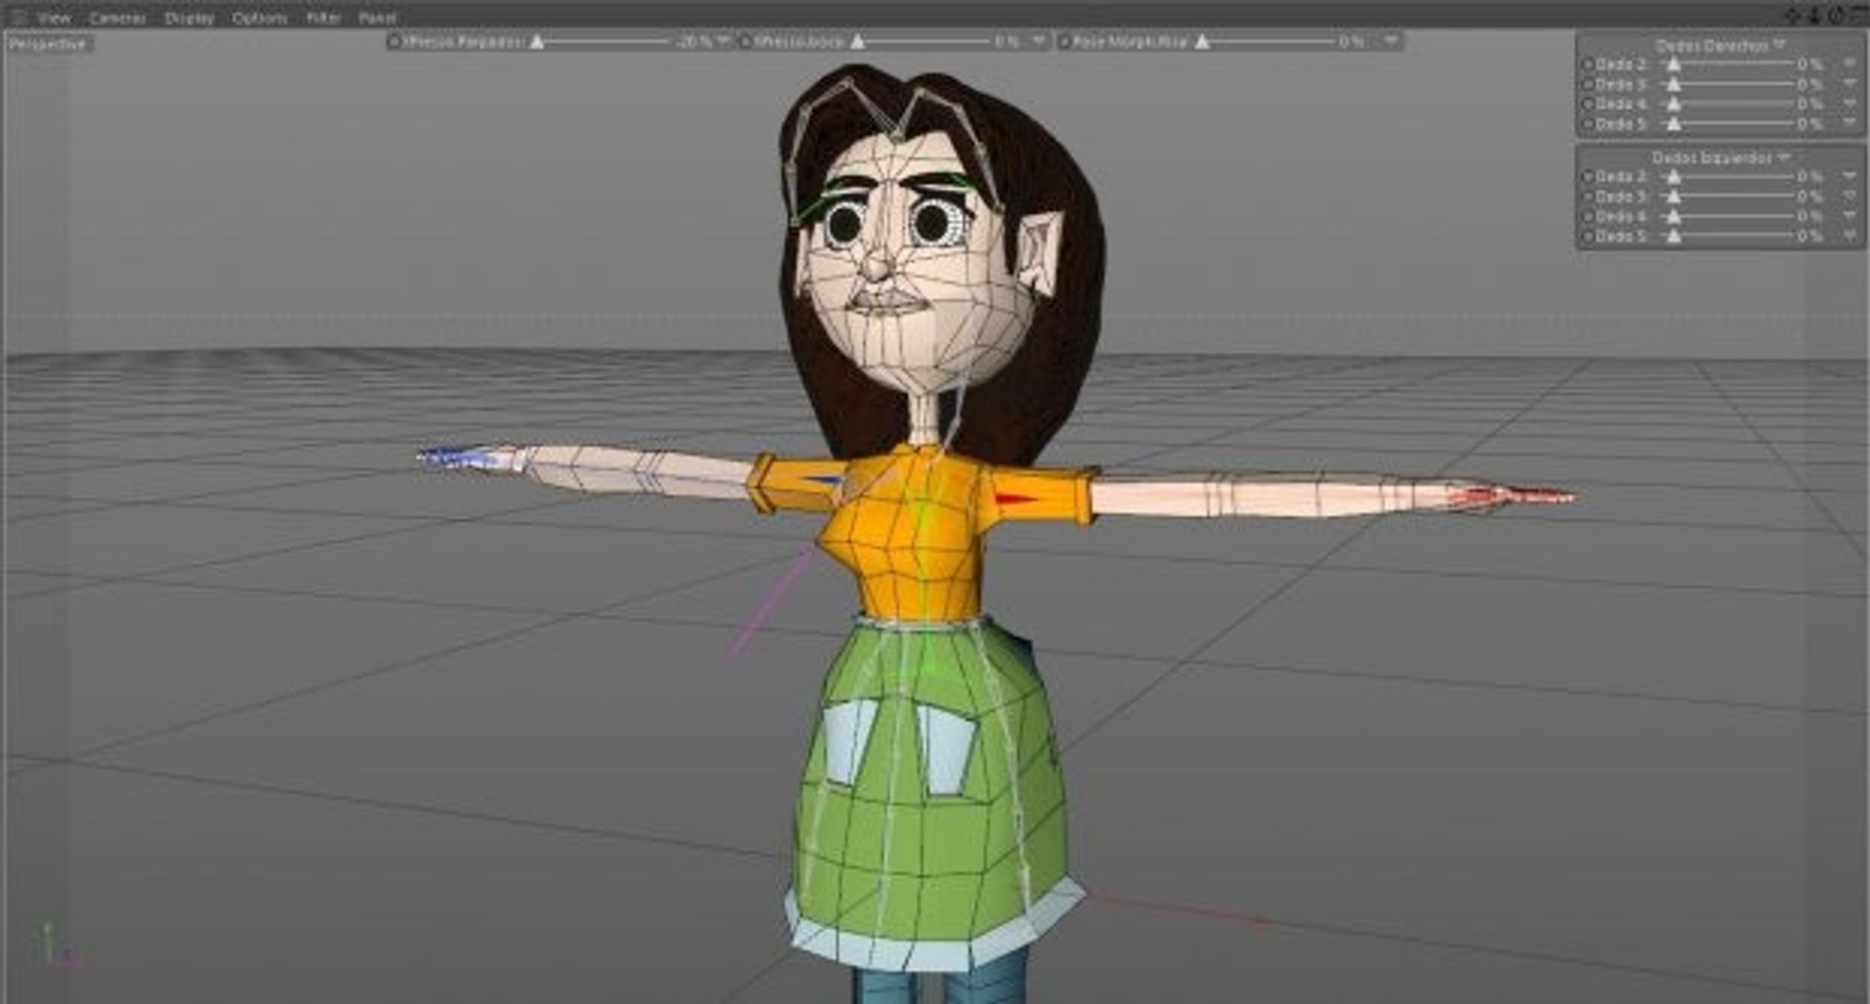Click the Dedo 5 label in Dedos Derechos
The height and width of the screenshot is (1004, 1870).
click(x=1622, y=124)
